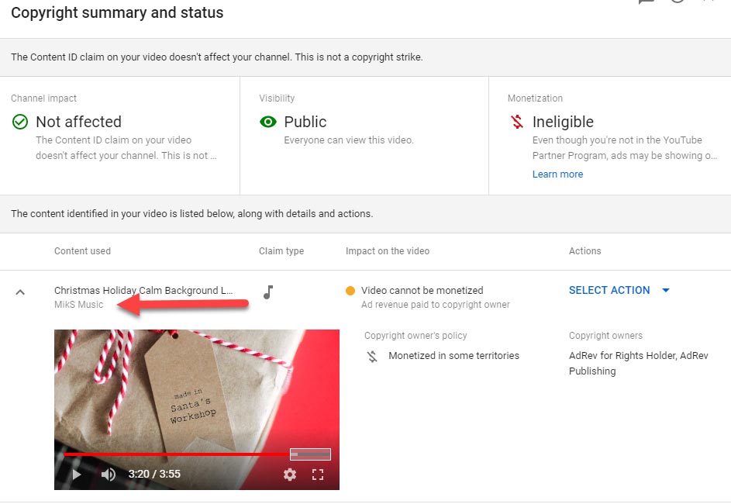Screen dimensions: 731x504
Task: Open the Learn more link under Ineligible
Action: point(557,174)
